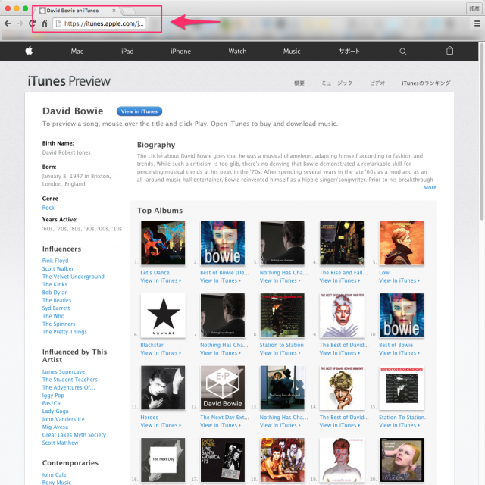
Task: Click the browser back arrow
Action: [8, 23]
